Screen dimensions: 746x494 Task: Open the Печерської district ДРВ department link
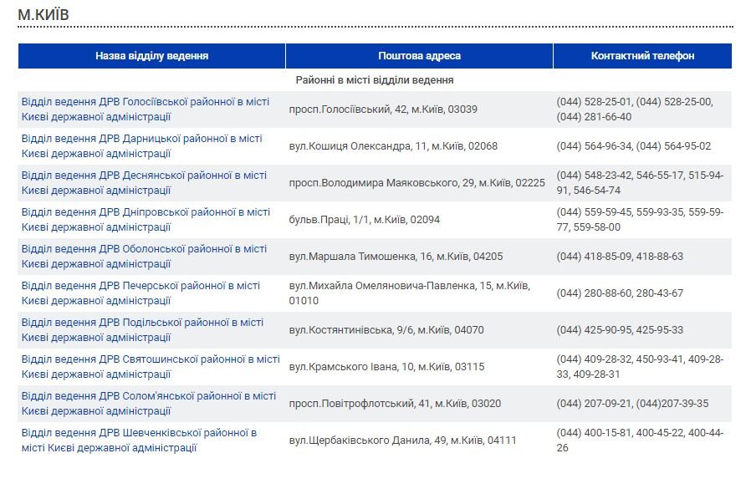[x=141, y=285]
